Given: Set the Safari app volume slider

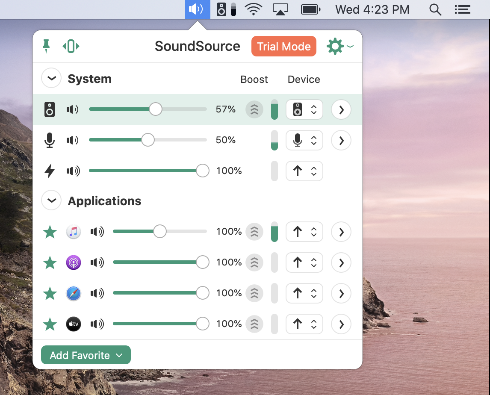Looking at the screenshot, I should click(161, 293).
